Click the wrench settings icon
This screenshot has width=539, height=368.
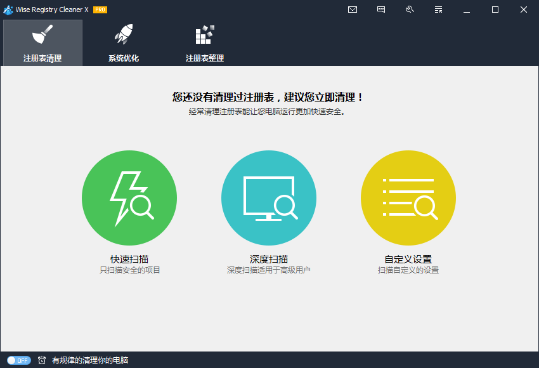point(410,10)
